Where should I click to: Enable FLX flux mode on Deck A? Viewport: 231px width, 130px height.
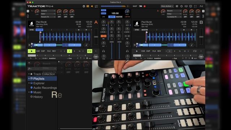pyautogui.click(x=49, y=51)
